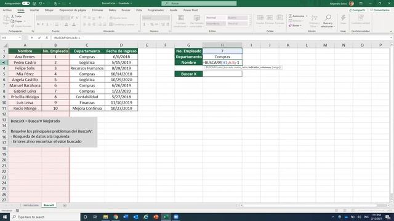Viewport: 394px width, 221px height.
Task: Click the fx insert function icon
Action: pos(47,37)
